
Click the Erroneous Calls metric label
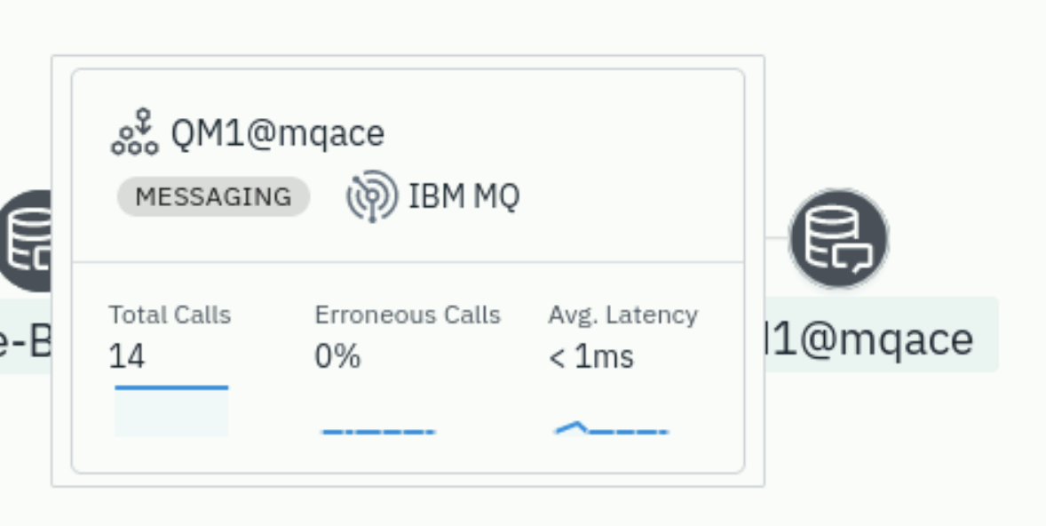[x=408, y=315]
